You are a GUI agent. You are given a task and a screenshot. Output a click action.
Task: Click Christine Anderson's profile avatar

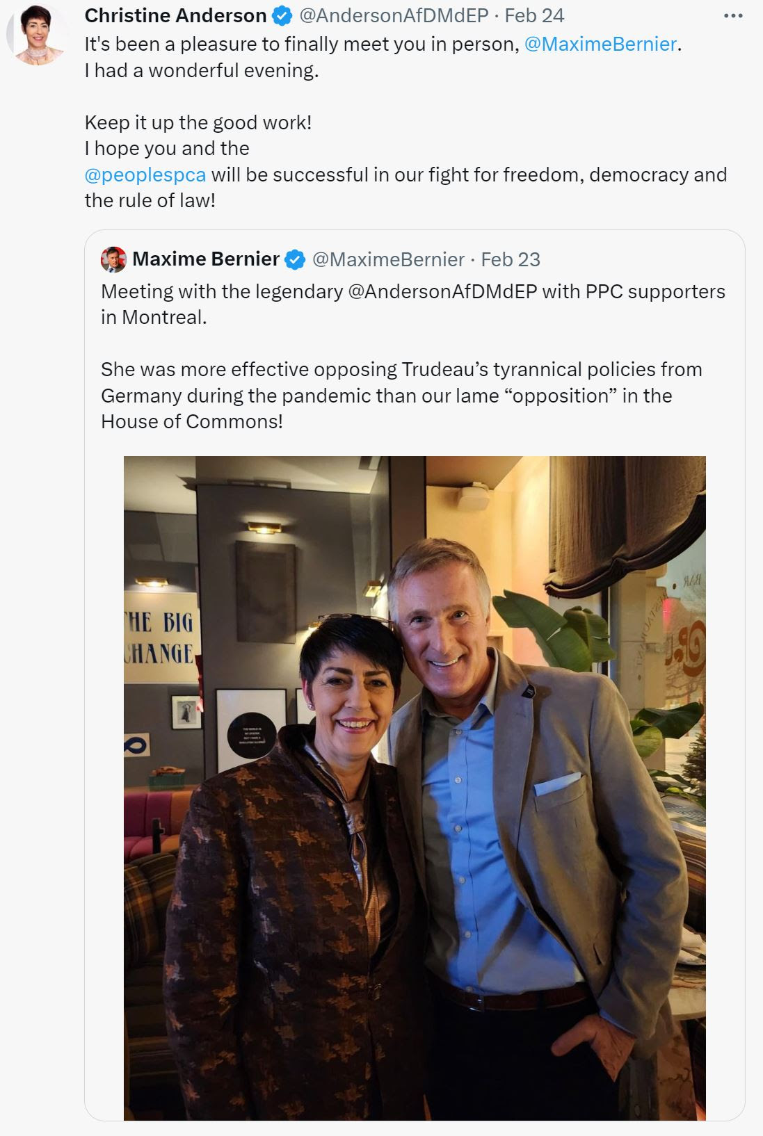pyautogui.click(x=37, y=35)
